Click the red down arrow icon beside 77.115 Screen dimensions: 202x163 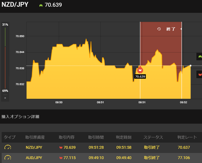[x=61, y=158]
